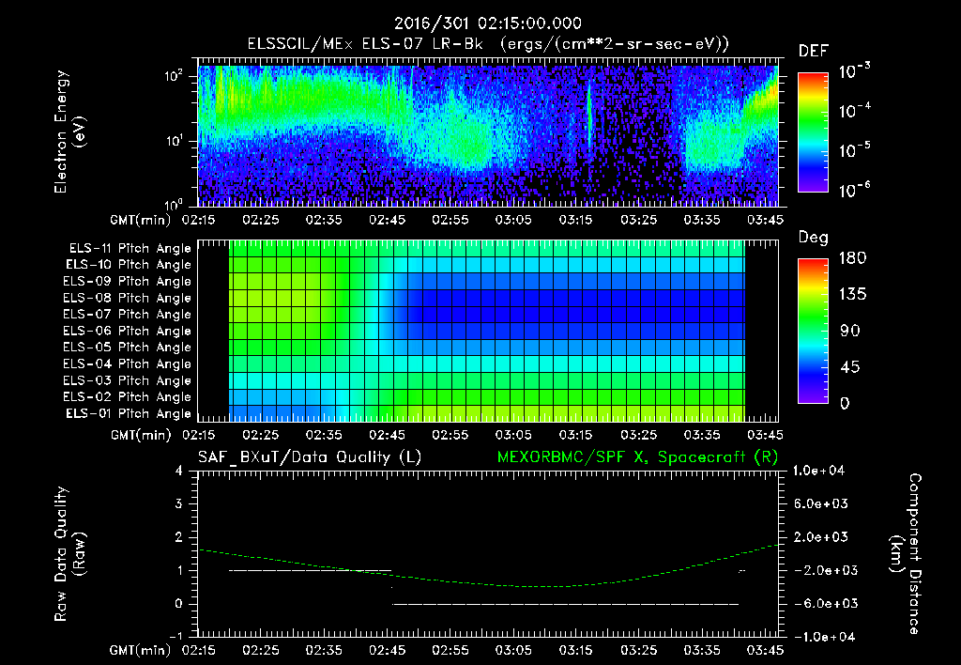This screenshot has height=665, width=961.
Task: Pick the ELS-06 Pitch Angle row label
Action: (128, 332)
